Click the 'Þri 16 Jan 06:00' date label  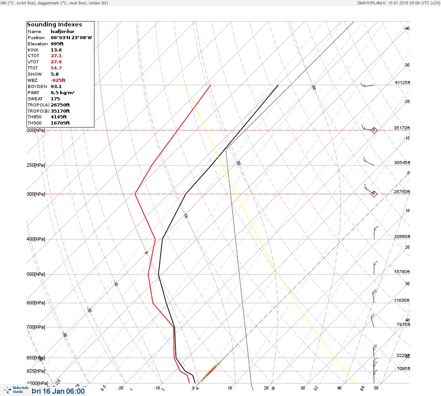[58, 392]
